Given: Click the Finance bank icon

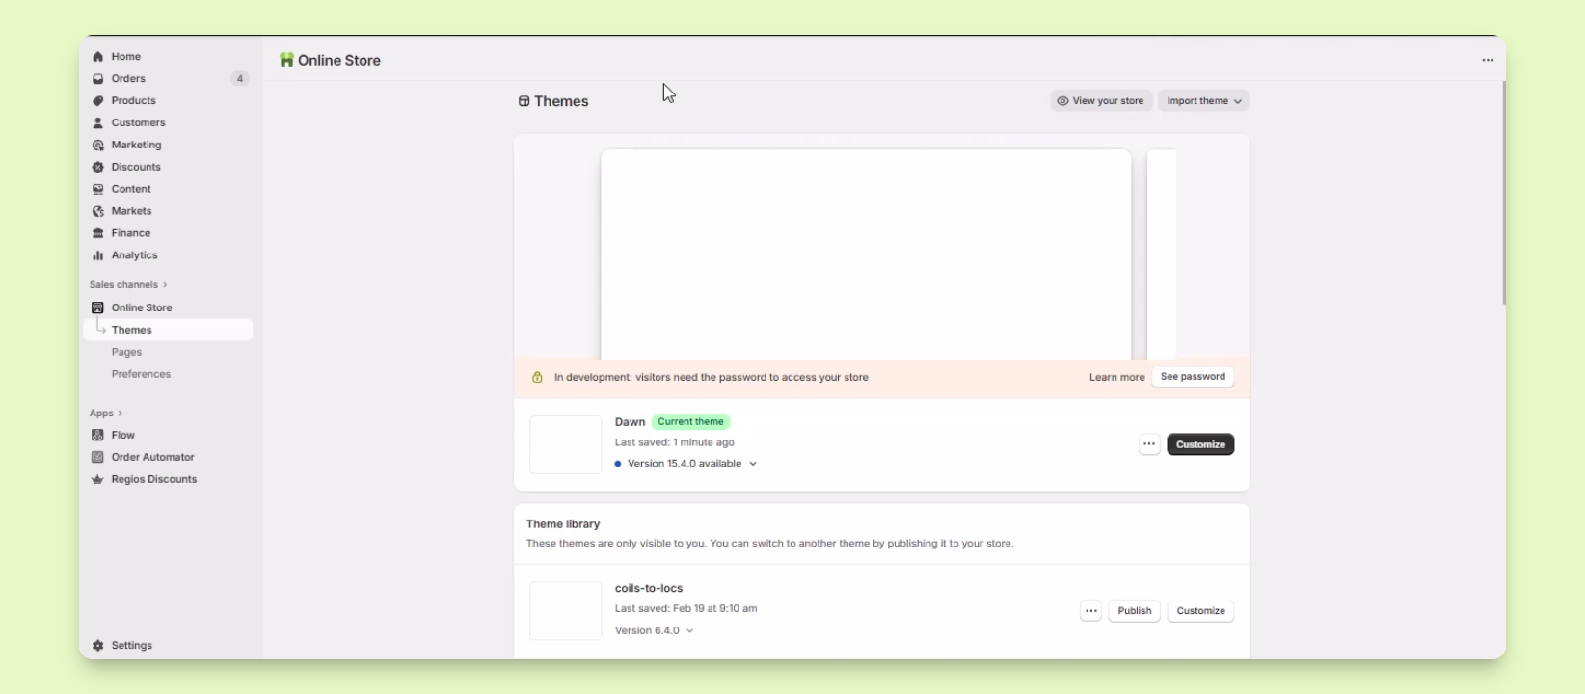Looking at the screenshot, I should pyautogui.click(x=97, y=234).
